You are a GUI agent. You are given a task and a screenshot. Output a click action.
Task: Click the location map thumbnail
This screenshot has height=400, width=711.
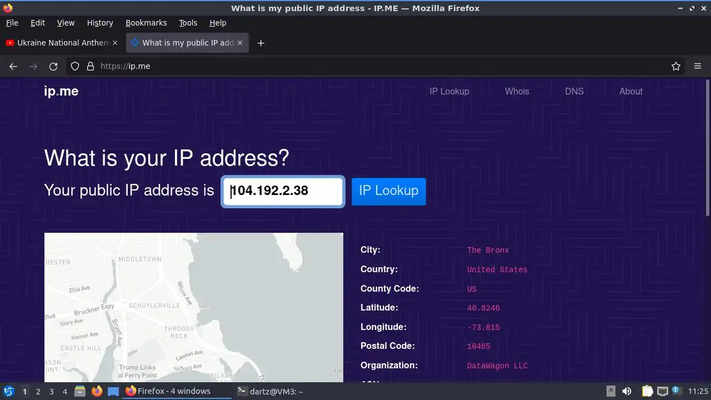(194, 307)
